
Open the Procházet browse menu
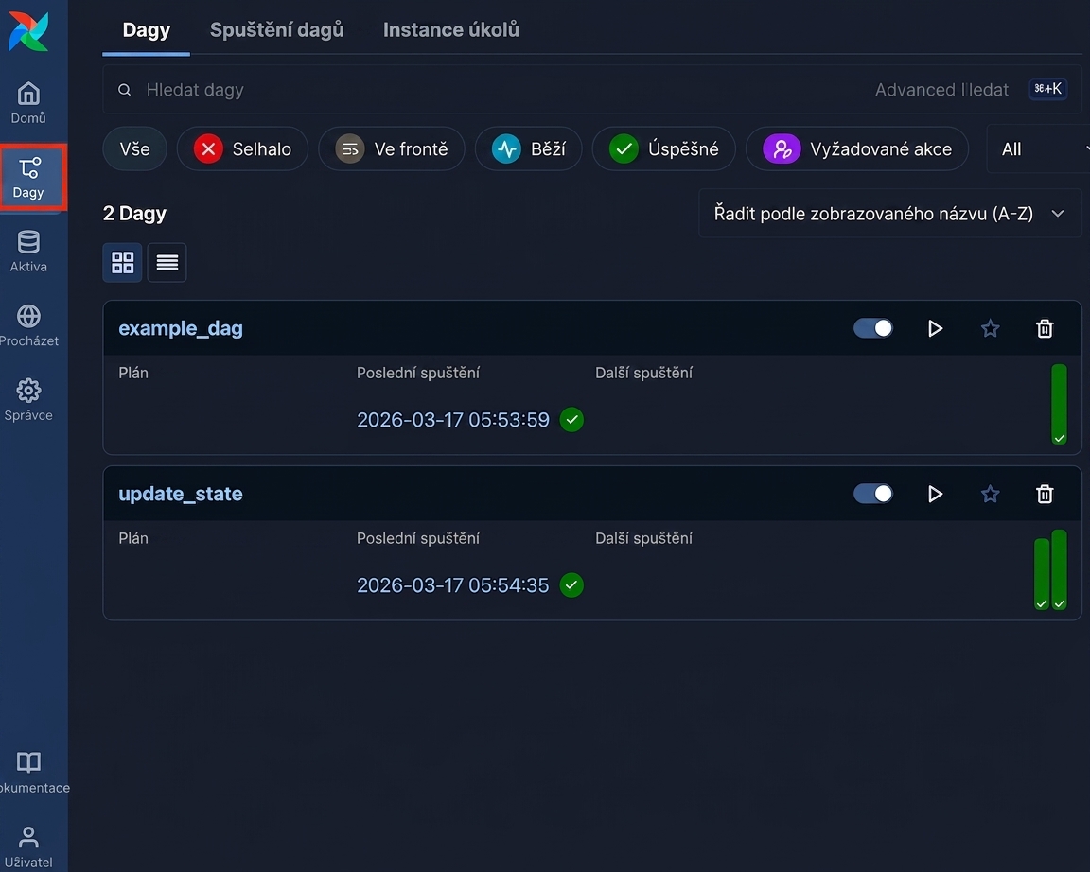tap(28, 326)
